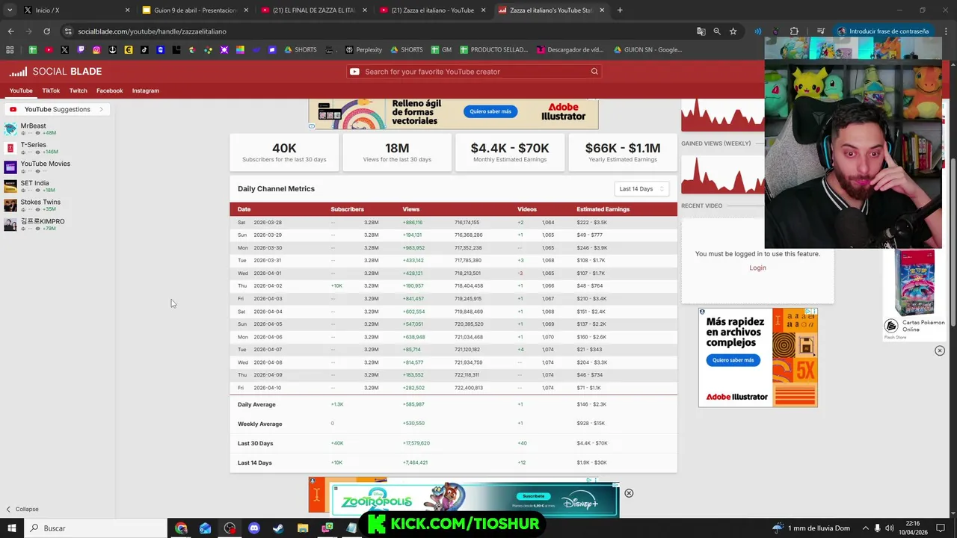The image size is (957, 538).
Task: Open Steam from the taskbar
Action: [278, 528]
